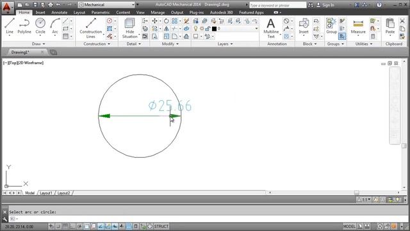Click the Measure tool
The height and width of the screenshot is (231, 410).
click(x=358, y=26)
